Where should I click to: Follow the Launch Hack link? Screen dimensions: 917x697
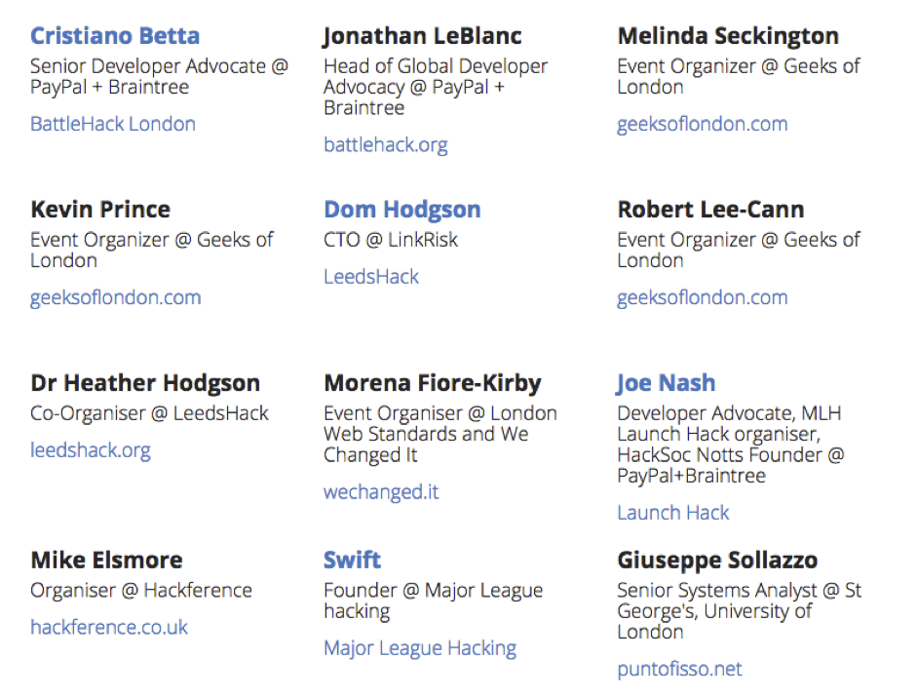coord(673,513)
